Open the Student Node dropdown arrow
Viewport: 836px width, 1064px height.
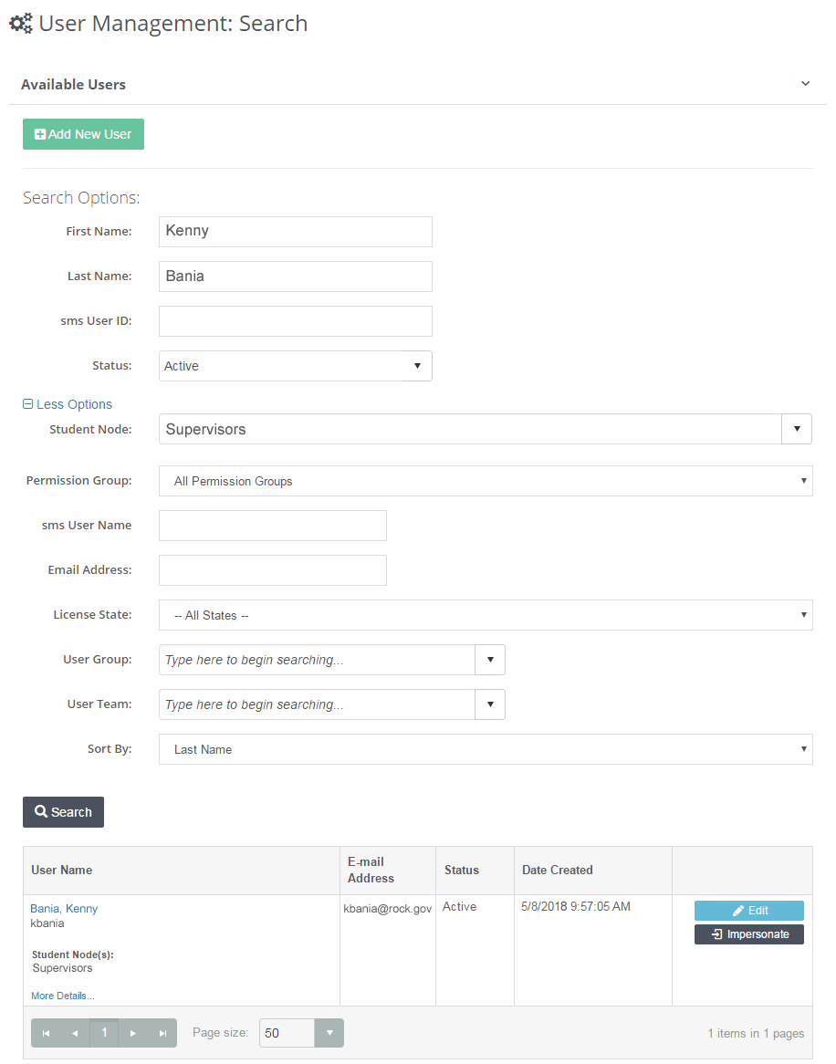tap(797, 428)
